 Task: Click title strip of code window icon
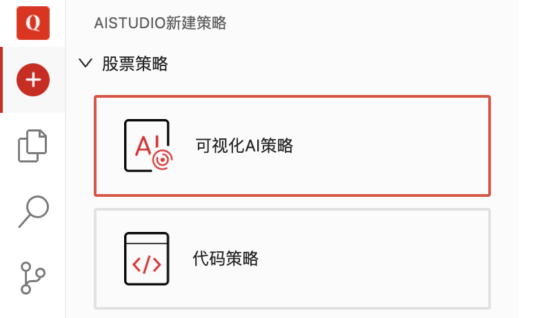pyautogui.click(x=147, y=238)
